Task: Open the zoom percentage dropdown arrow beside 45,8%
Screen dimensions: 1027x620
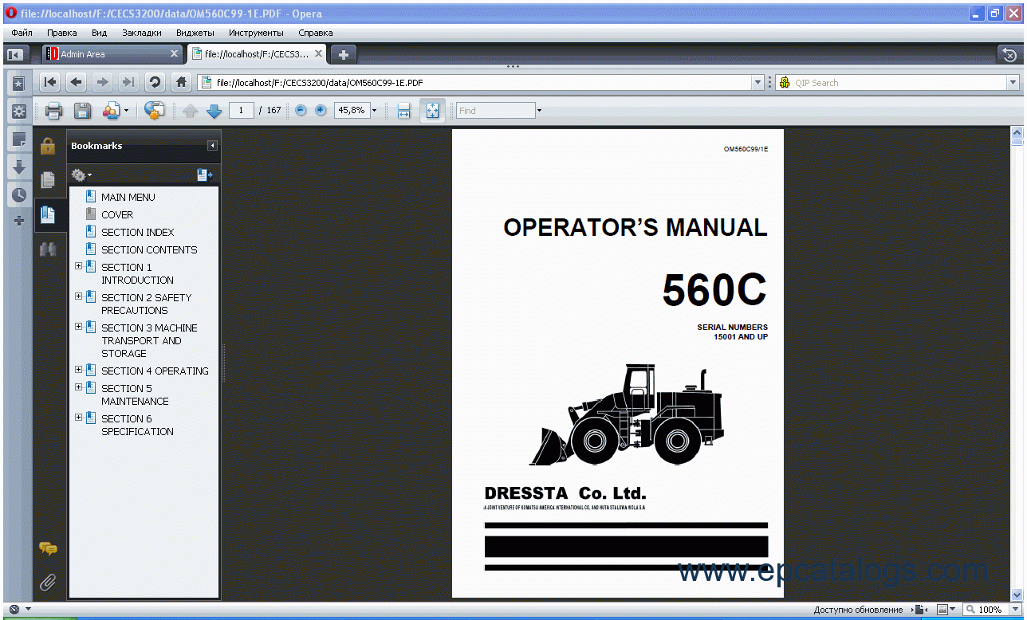Action: pyautogui.click(x=374, y=111)
